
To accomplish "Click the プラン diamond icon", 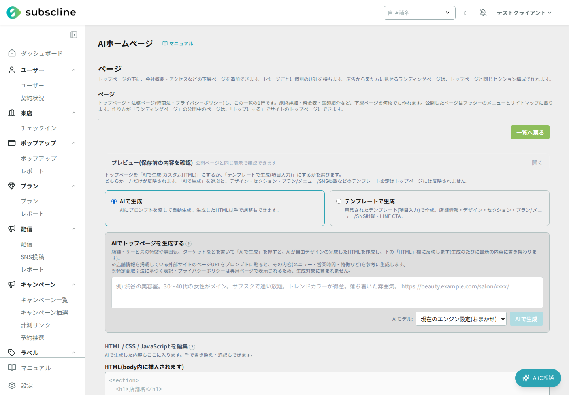I will pyautogui.click(x=12, y=186).
